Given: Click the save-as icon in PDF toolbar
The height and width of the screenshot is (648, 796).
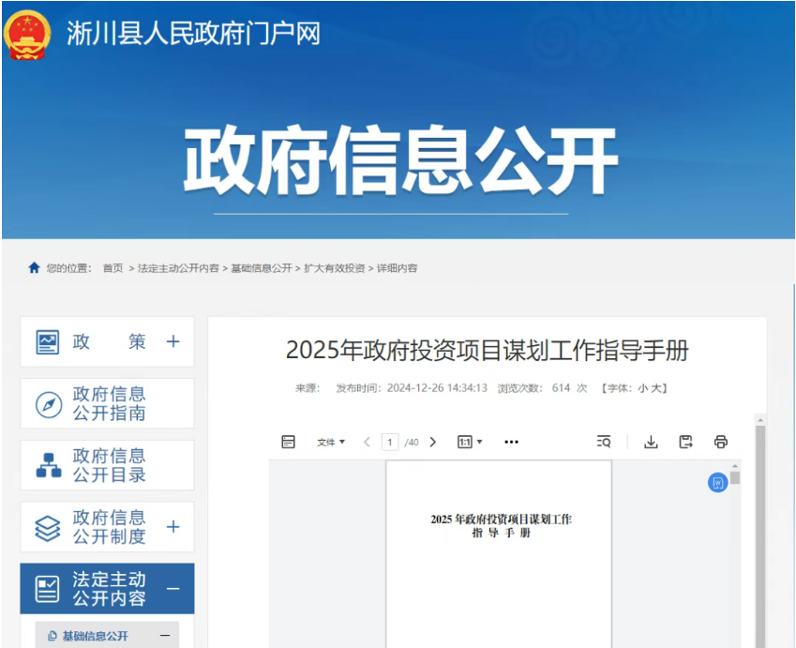Looking at the screenshot, I should (x=685, y=442).
